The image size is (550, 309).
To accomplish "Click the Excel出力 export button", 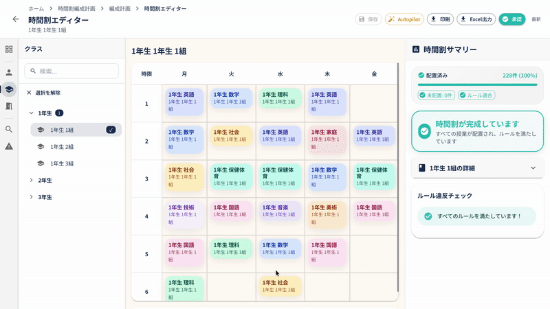I will (x=476, y=19).
